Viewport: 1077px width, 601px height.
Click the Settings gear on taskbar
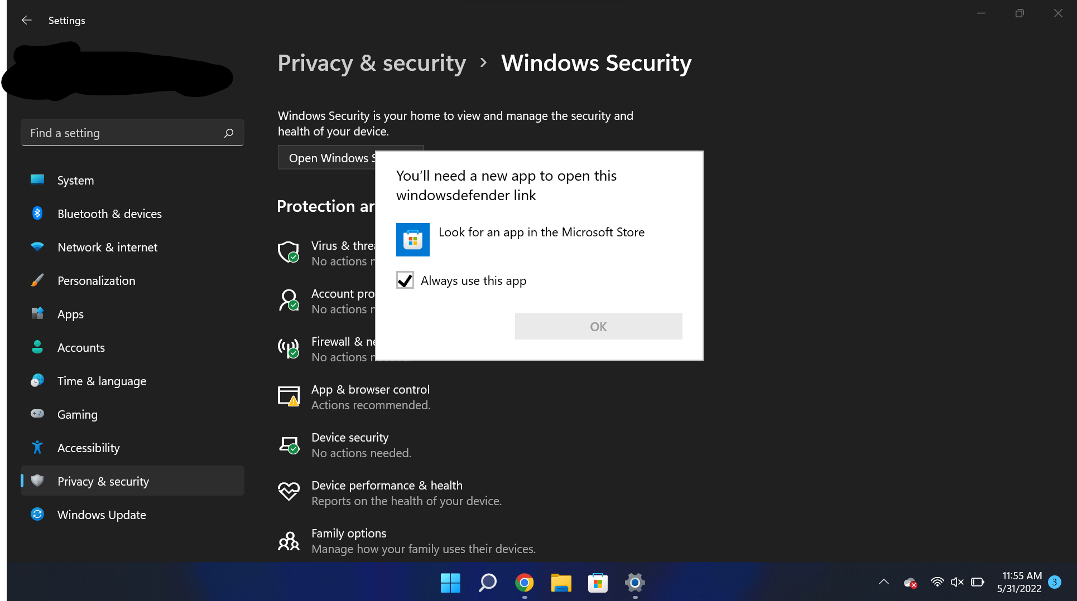pyautogui.click(x=634, y=583)
